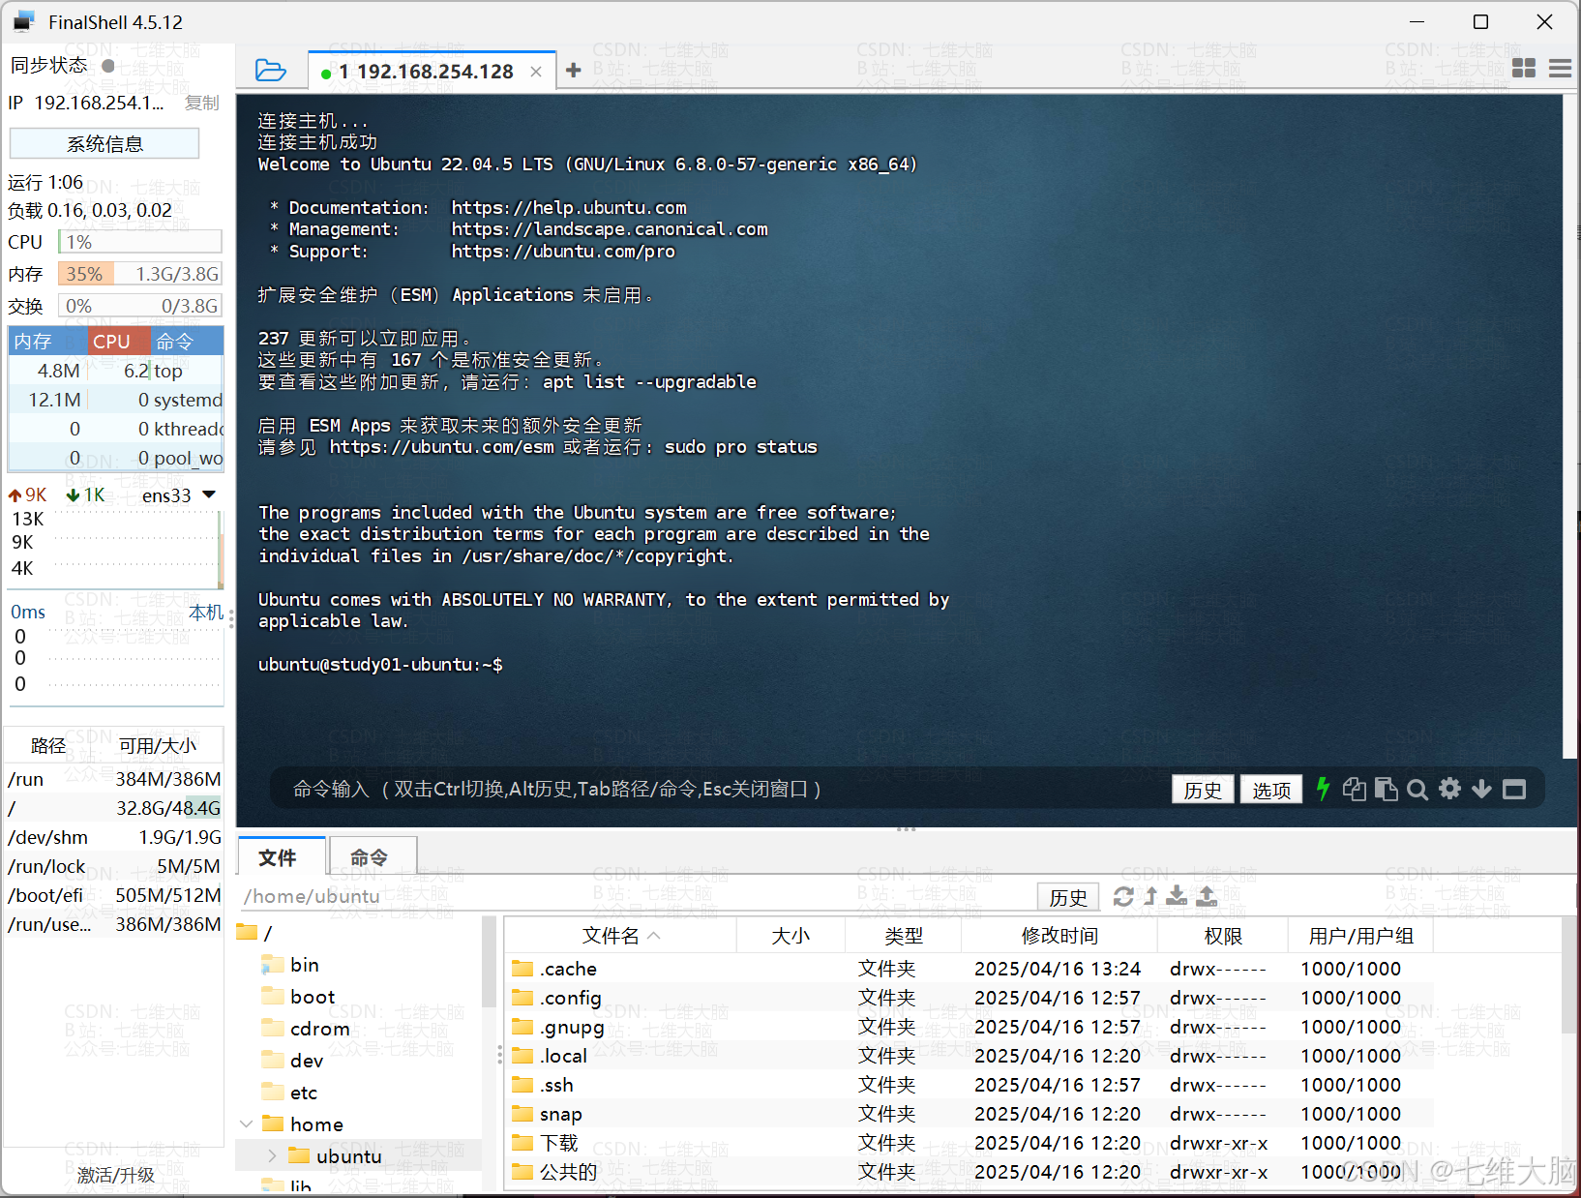Click the 交换 swap usage bar
Viewport: 1581px width, 1198px height.
coord(140,306)
